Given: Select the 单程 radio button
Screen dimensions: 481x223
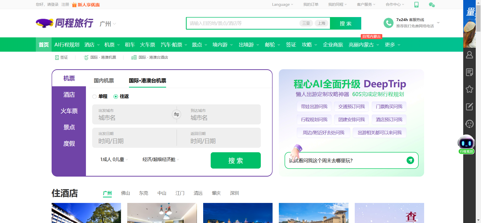Looking at the screenshot, I should click(x=94, y=97).
